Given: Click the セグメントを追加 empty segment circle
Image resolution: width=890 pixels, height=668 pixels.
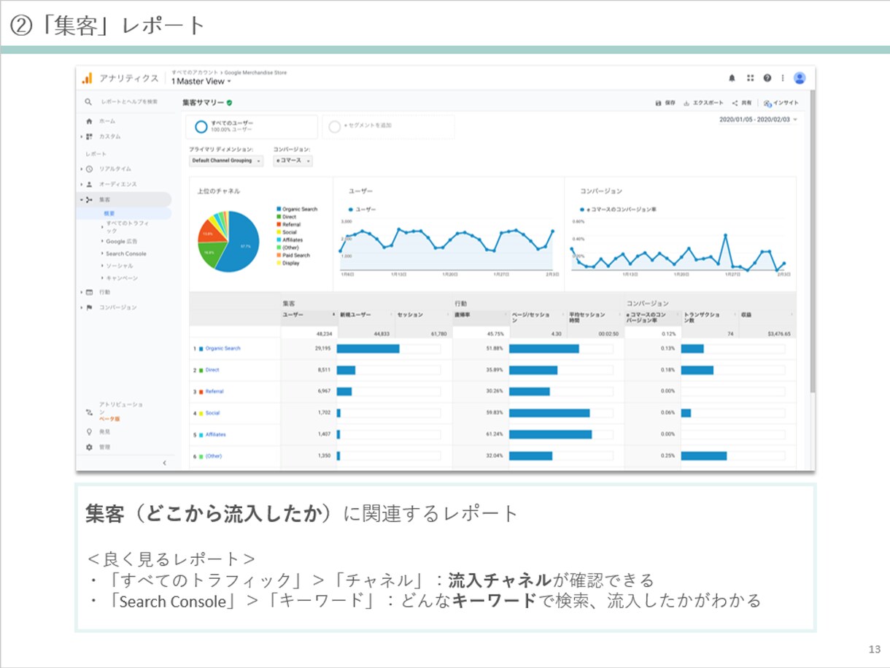Looking at the screenshot, I should click(335, 127).
